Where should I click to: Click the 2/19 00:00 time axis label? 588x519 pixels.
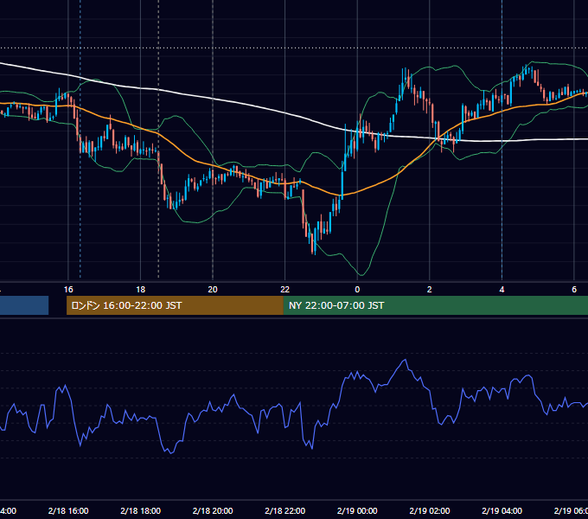click(x=357, y=510)
